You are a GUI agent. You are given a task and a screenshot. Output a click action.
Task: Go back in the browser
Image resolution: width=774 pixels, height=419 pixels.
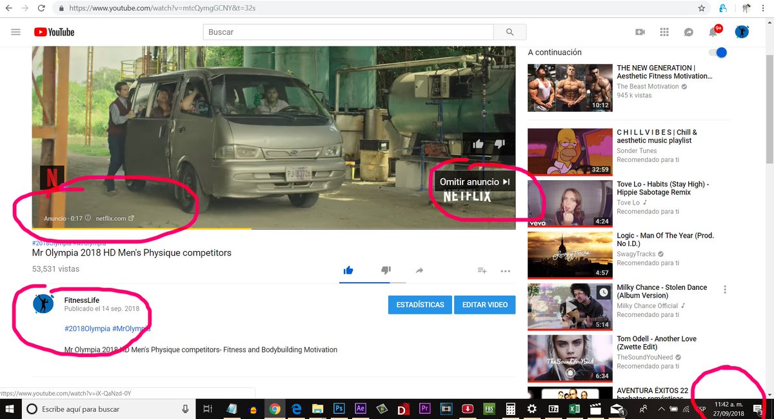(9, 8)
